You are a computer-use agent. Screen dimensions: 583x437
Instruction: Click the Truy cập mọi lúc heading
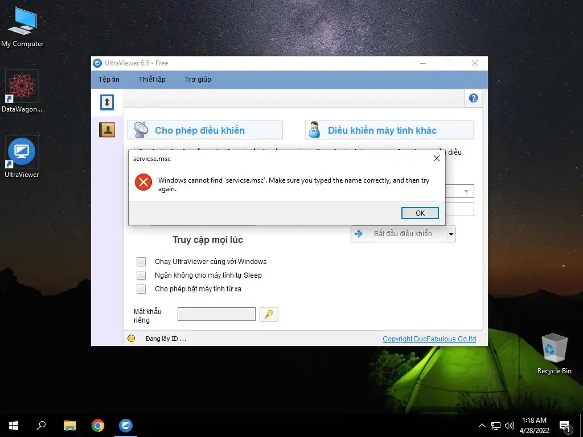[x=207, y=240]
